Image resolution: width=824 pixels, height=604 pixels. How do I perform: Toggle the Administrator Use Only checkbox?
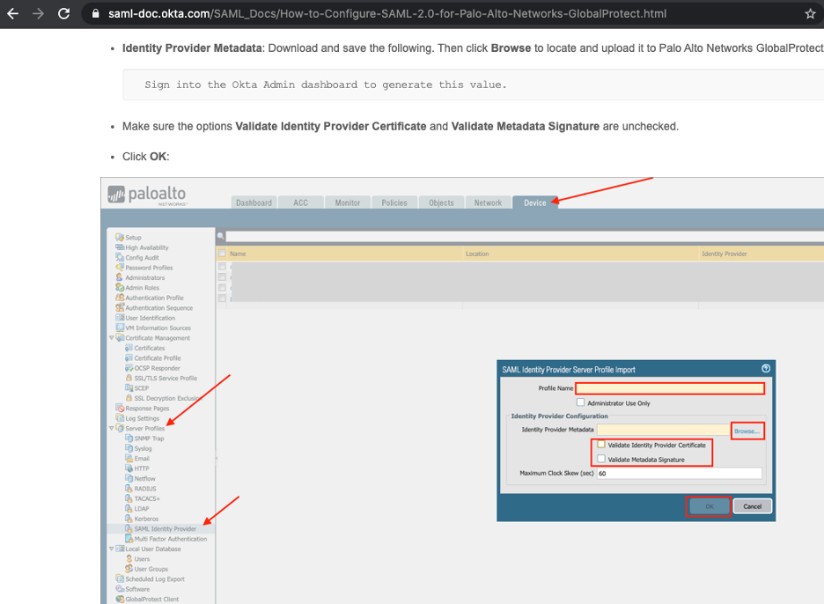pos(580,402)
